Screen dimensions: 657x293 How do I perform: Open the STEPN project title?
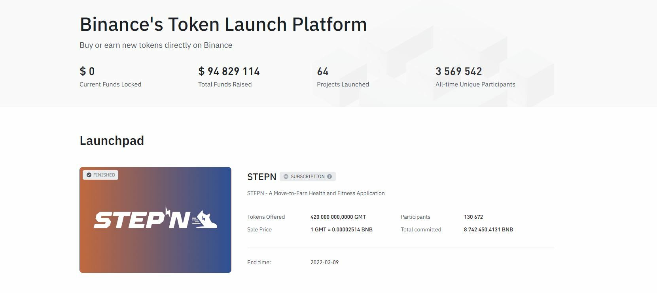pyautogui.click(x=262, y=177)
